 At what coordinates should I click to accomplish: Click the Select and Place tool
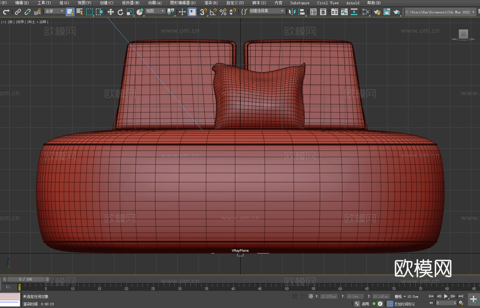click(x=140, y=12)
